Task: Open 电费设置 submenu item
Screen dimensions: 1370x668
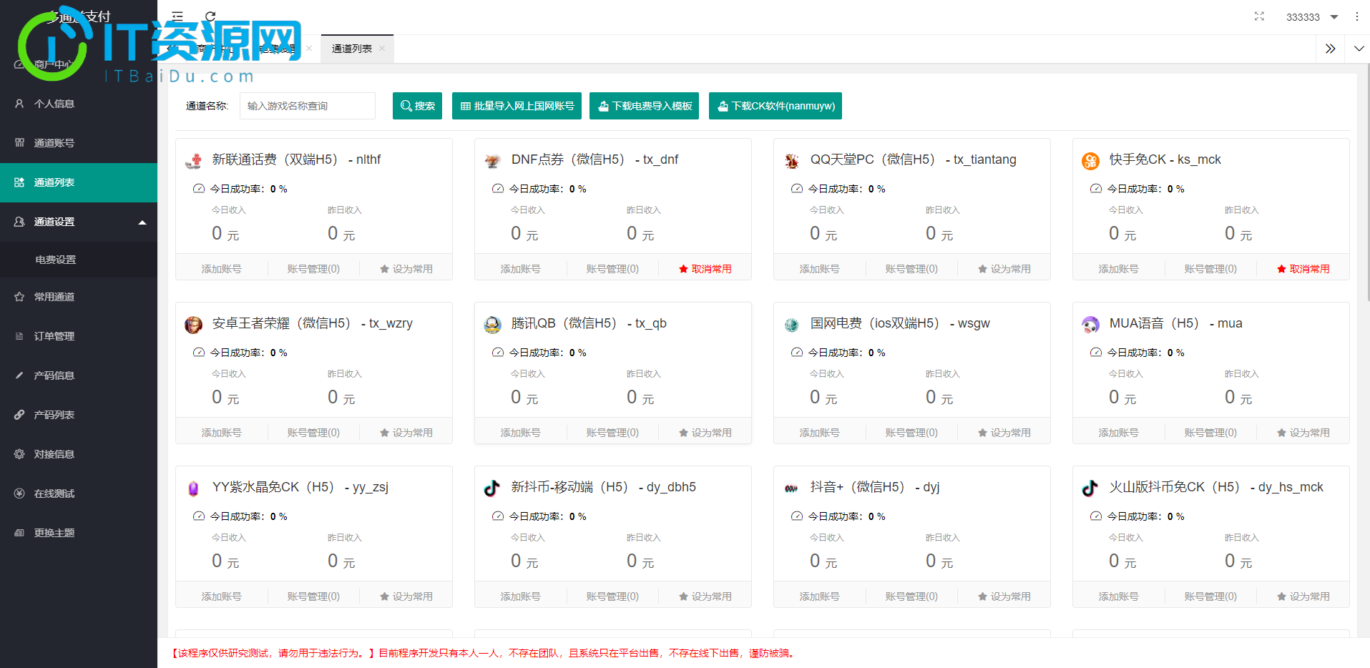Action: tap(79, 260)
